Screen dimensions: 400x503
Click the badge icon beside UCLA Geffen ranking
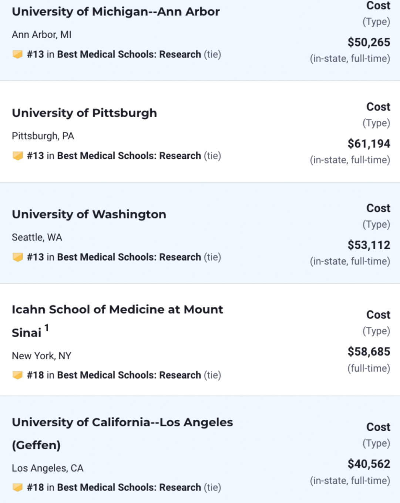pos(17,487)
